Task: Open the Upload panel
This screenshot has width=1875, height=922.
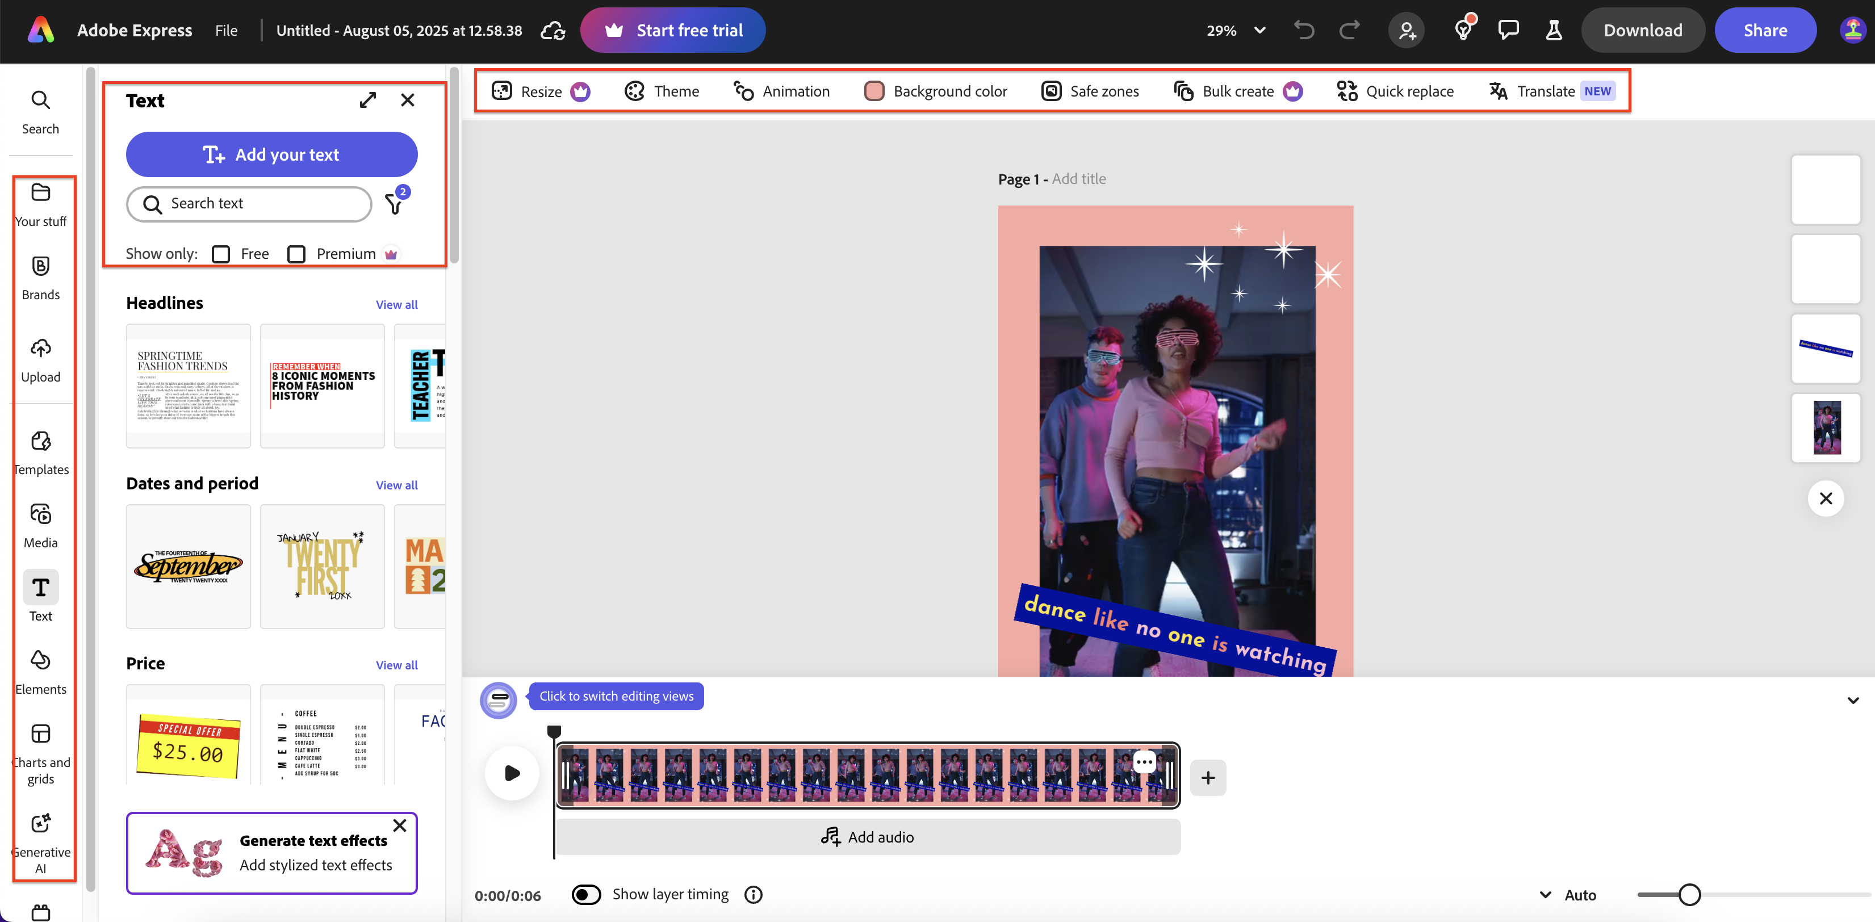Action: coord(41,360)
